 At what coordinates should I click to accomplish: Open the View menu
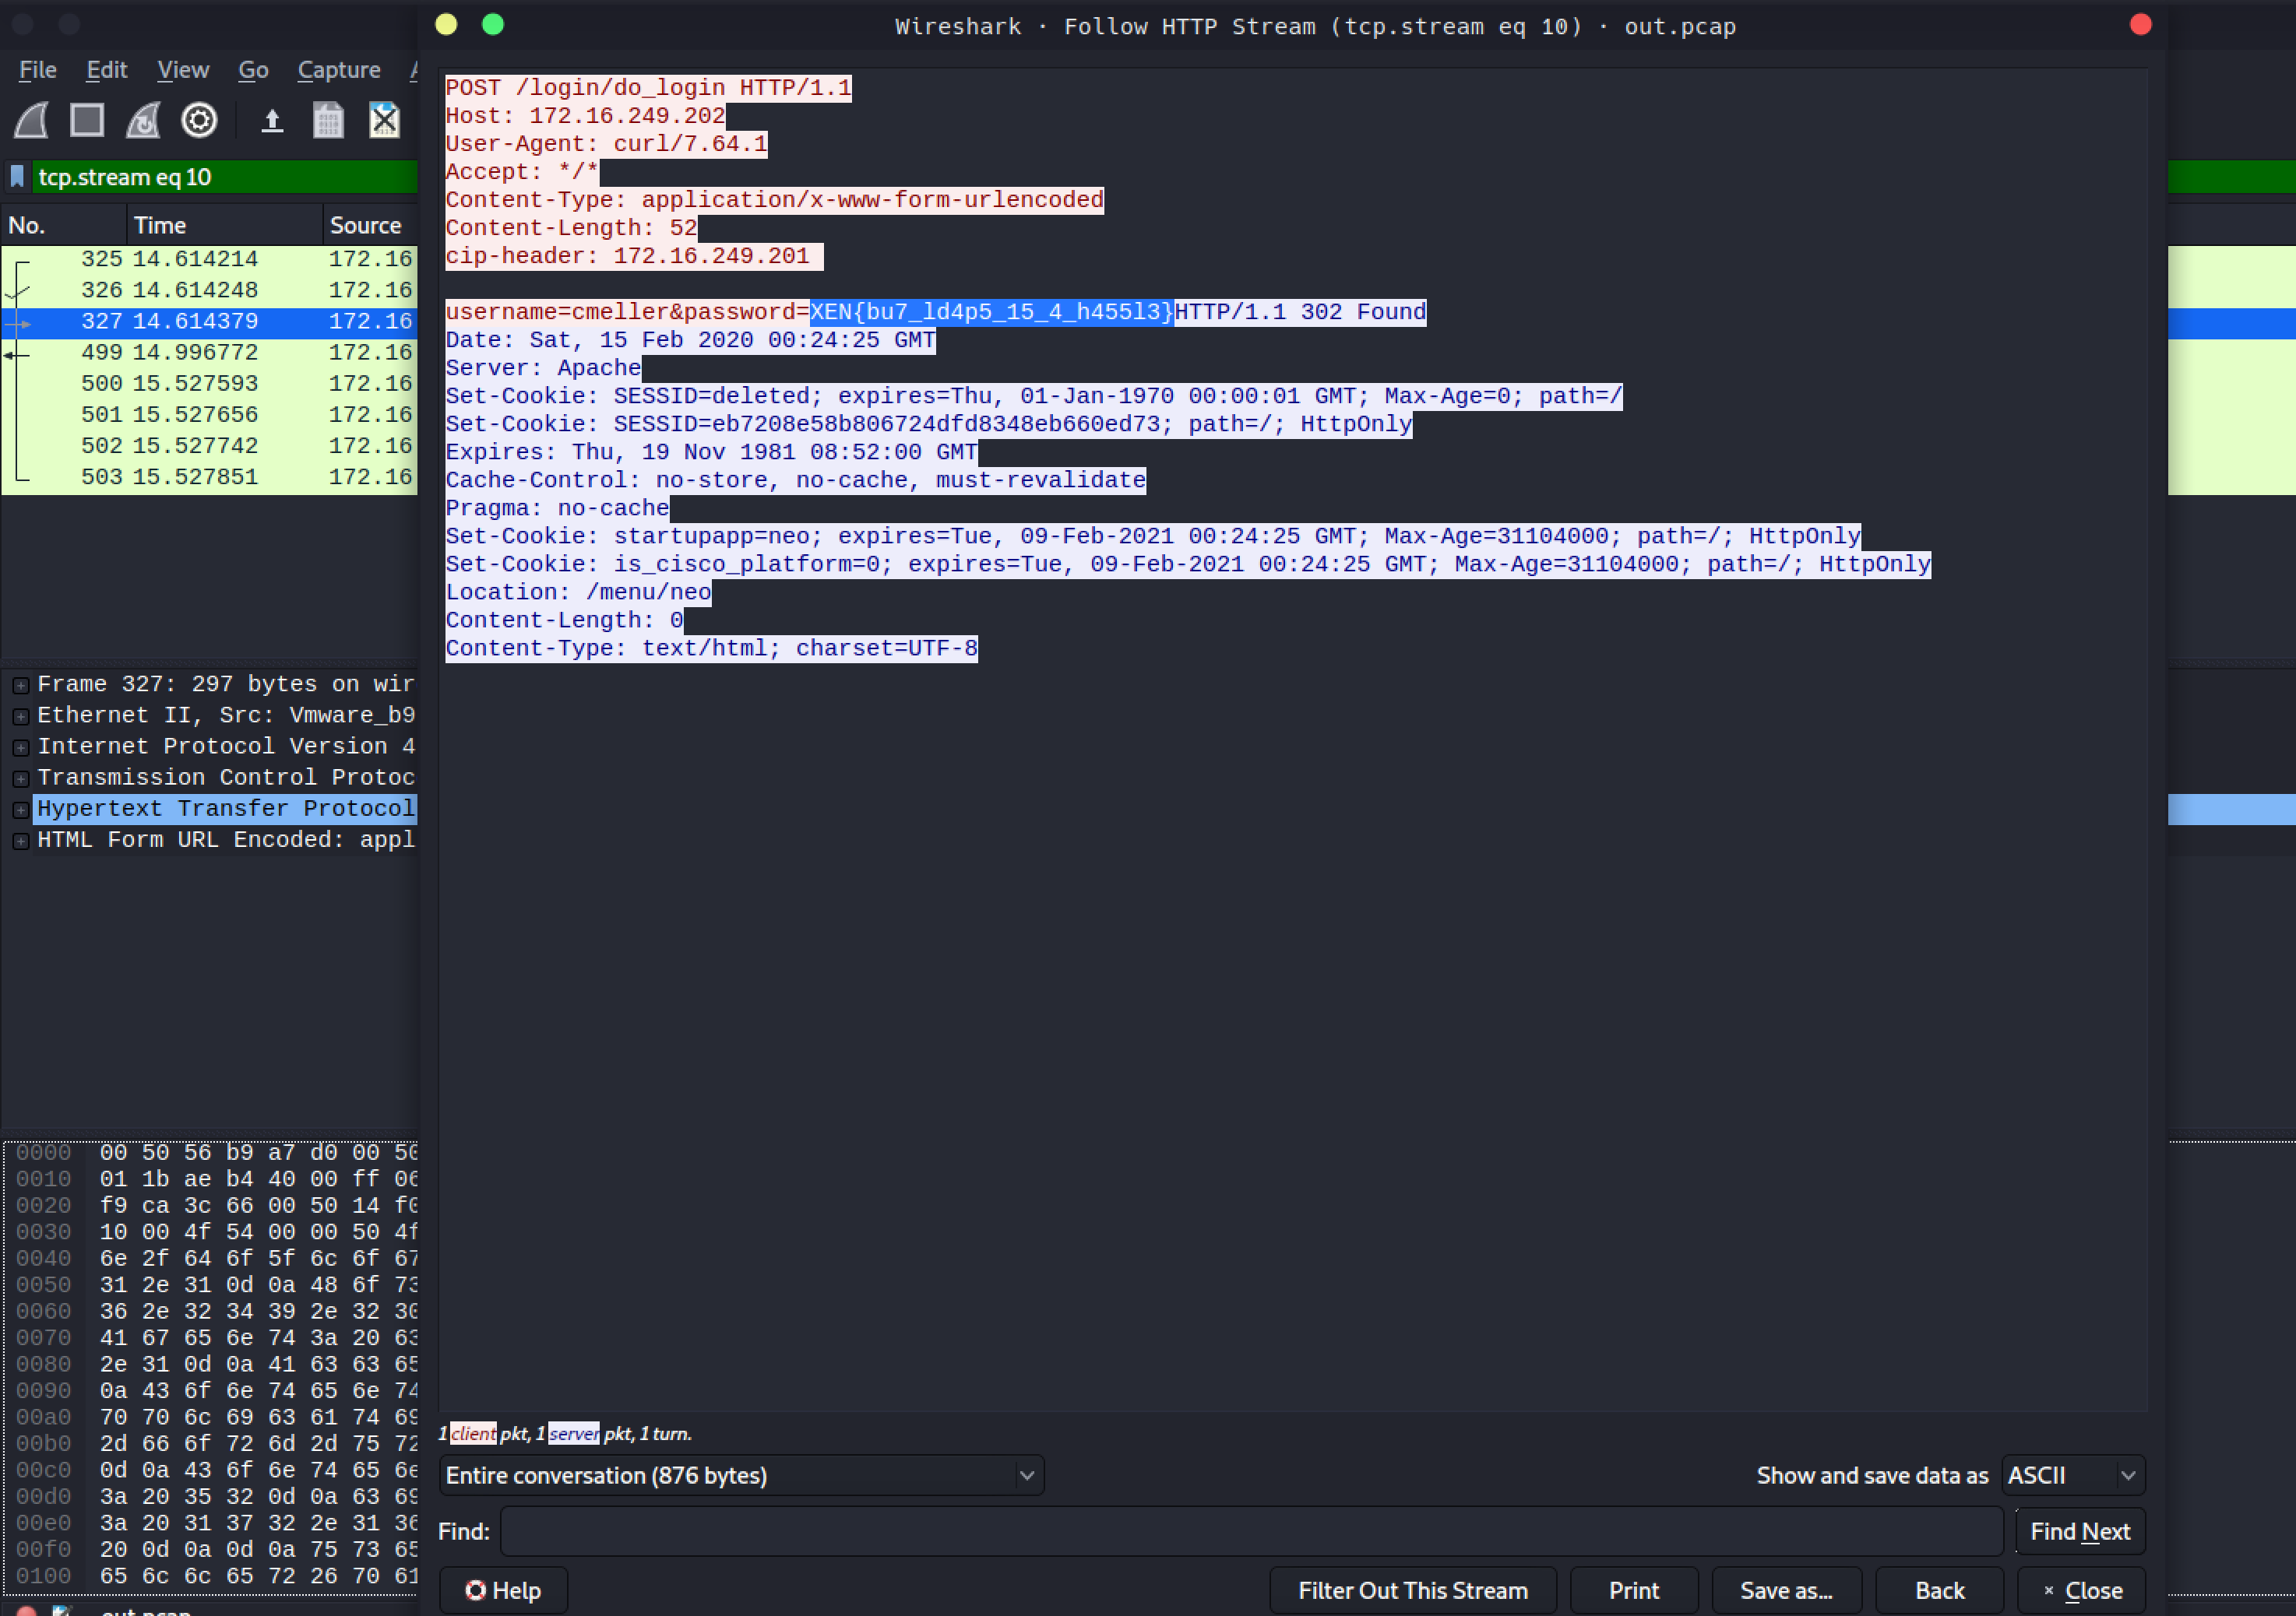point(183,70)
